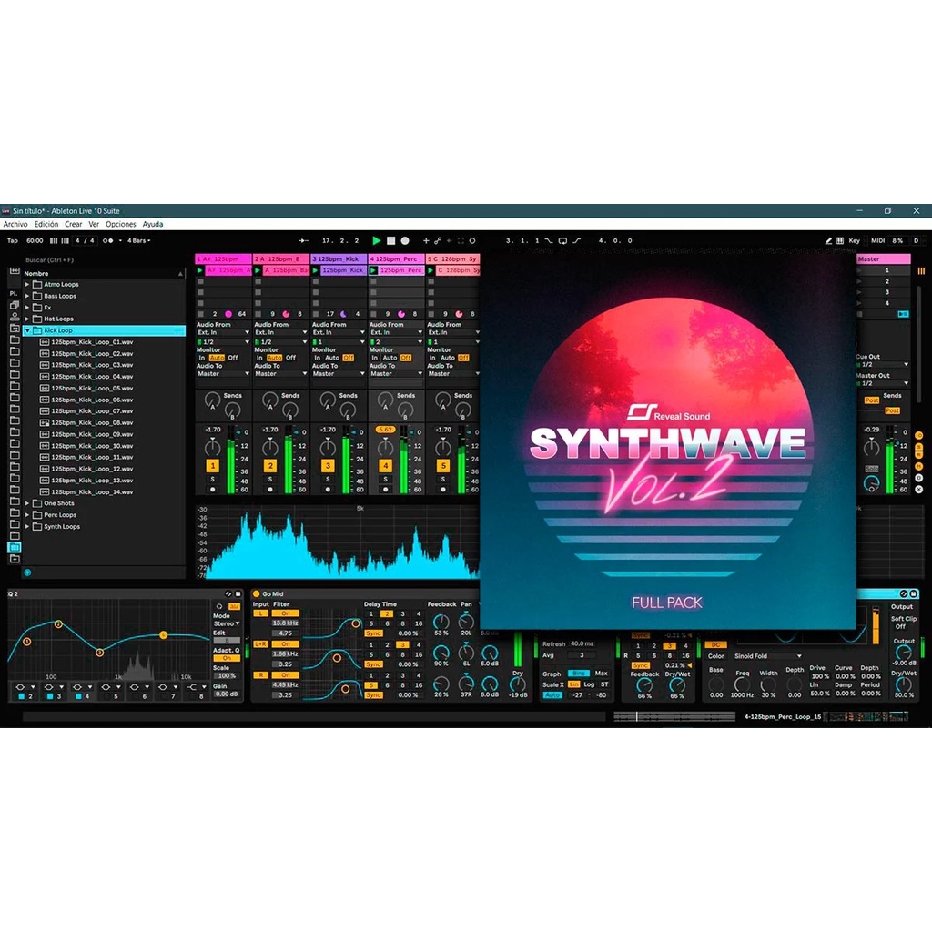Expand the Hat Loops folder

tap(26, 319)
